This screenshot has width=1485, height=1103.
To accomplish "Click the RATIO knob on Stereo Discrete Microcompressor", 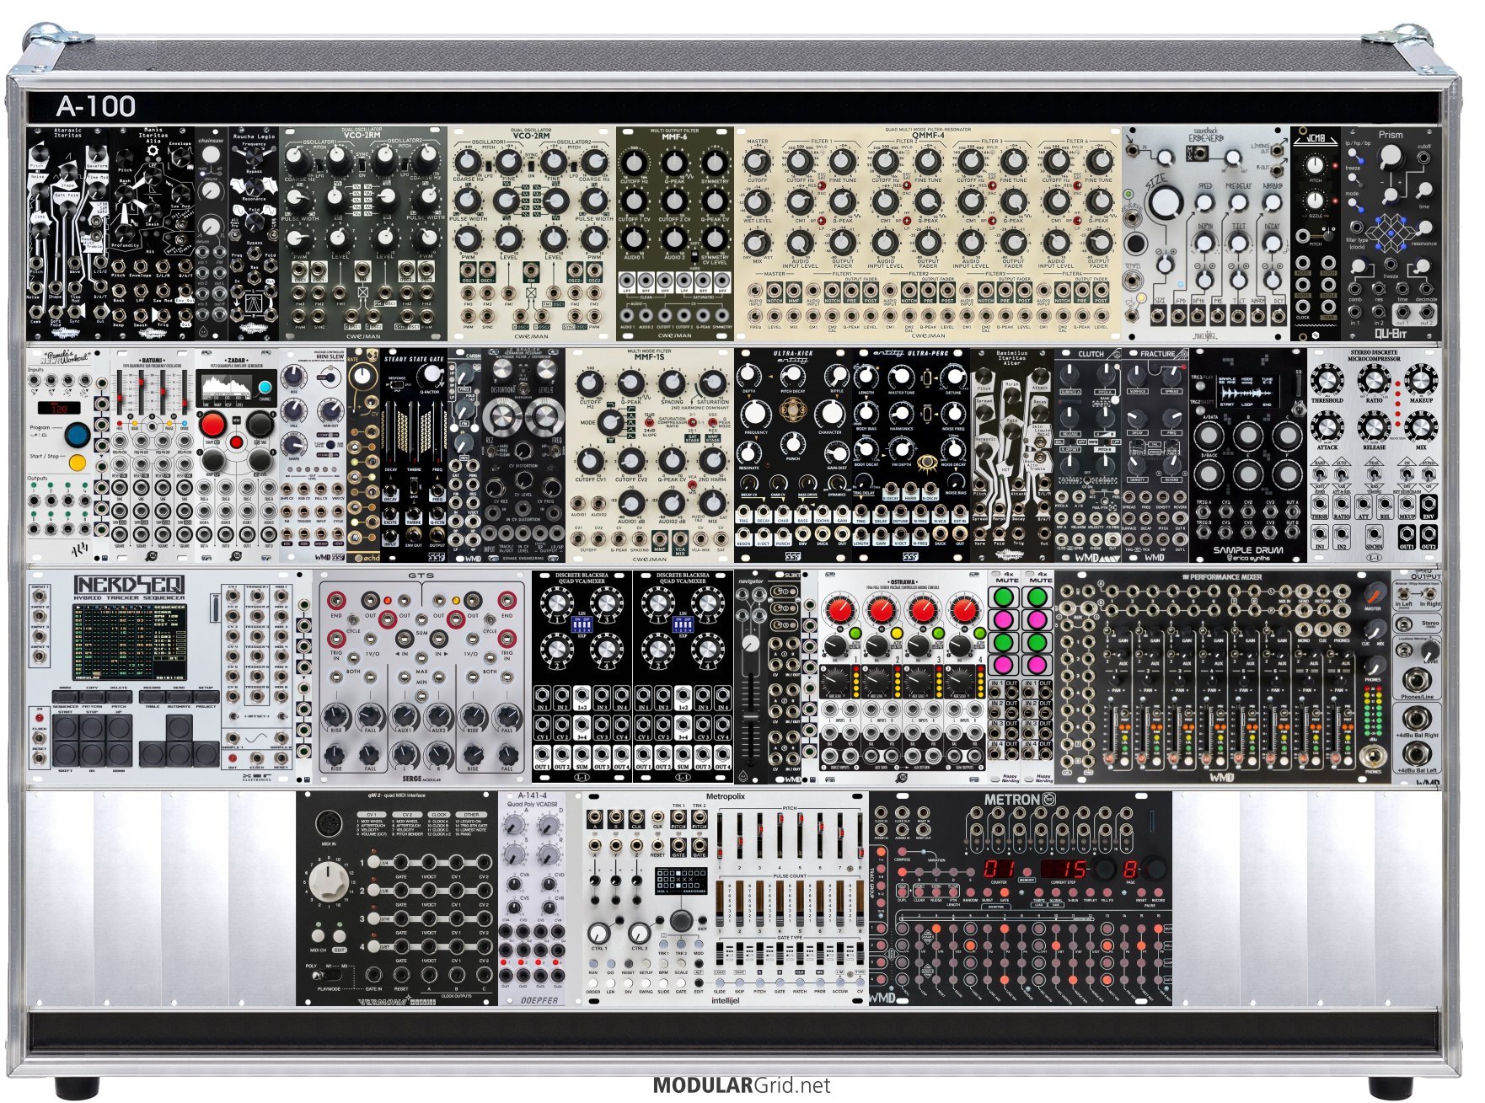I will pos(1374,381).
